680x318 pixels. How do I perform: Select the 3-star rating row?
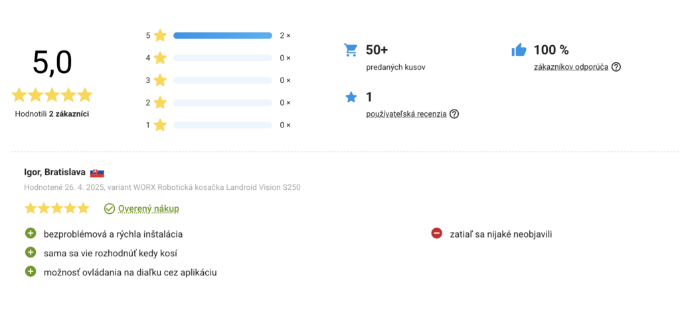click(x=218, y=80)
